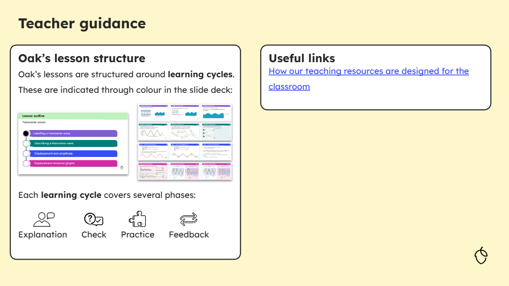The width and height of the screenshot is (509, 286).
Task: Click the pink 'Displacement-distance graphs' bar
Action: pyautogui.click(x=73, y=163)
